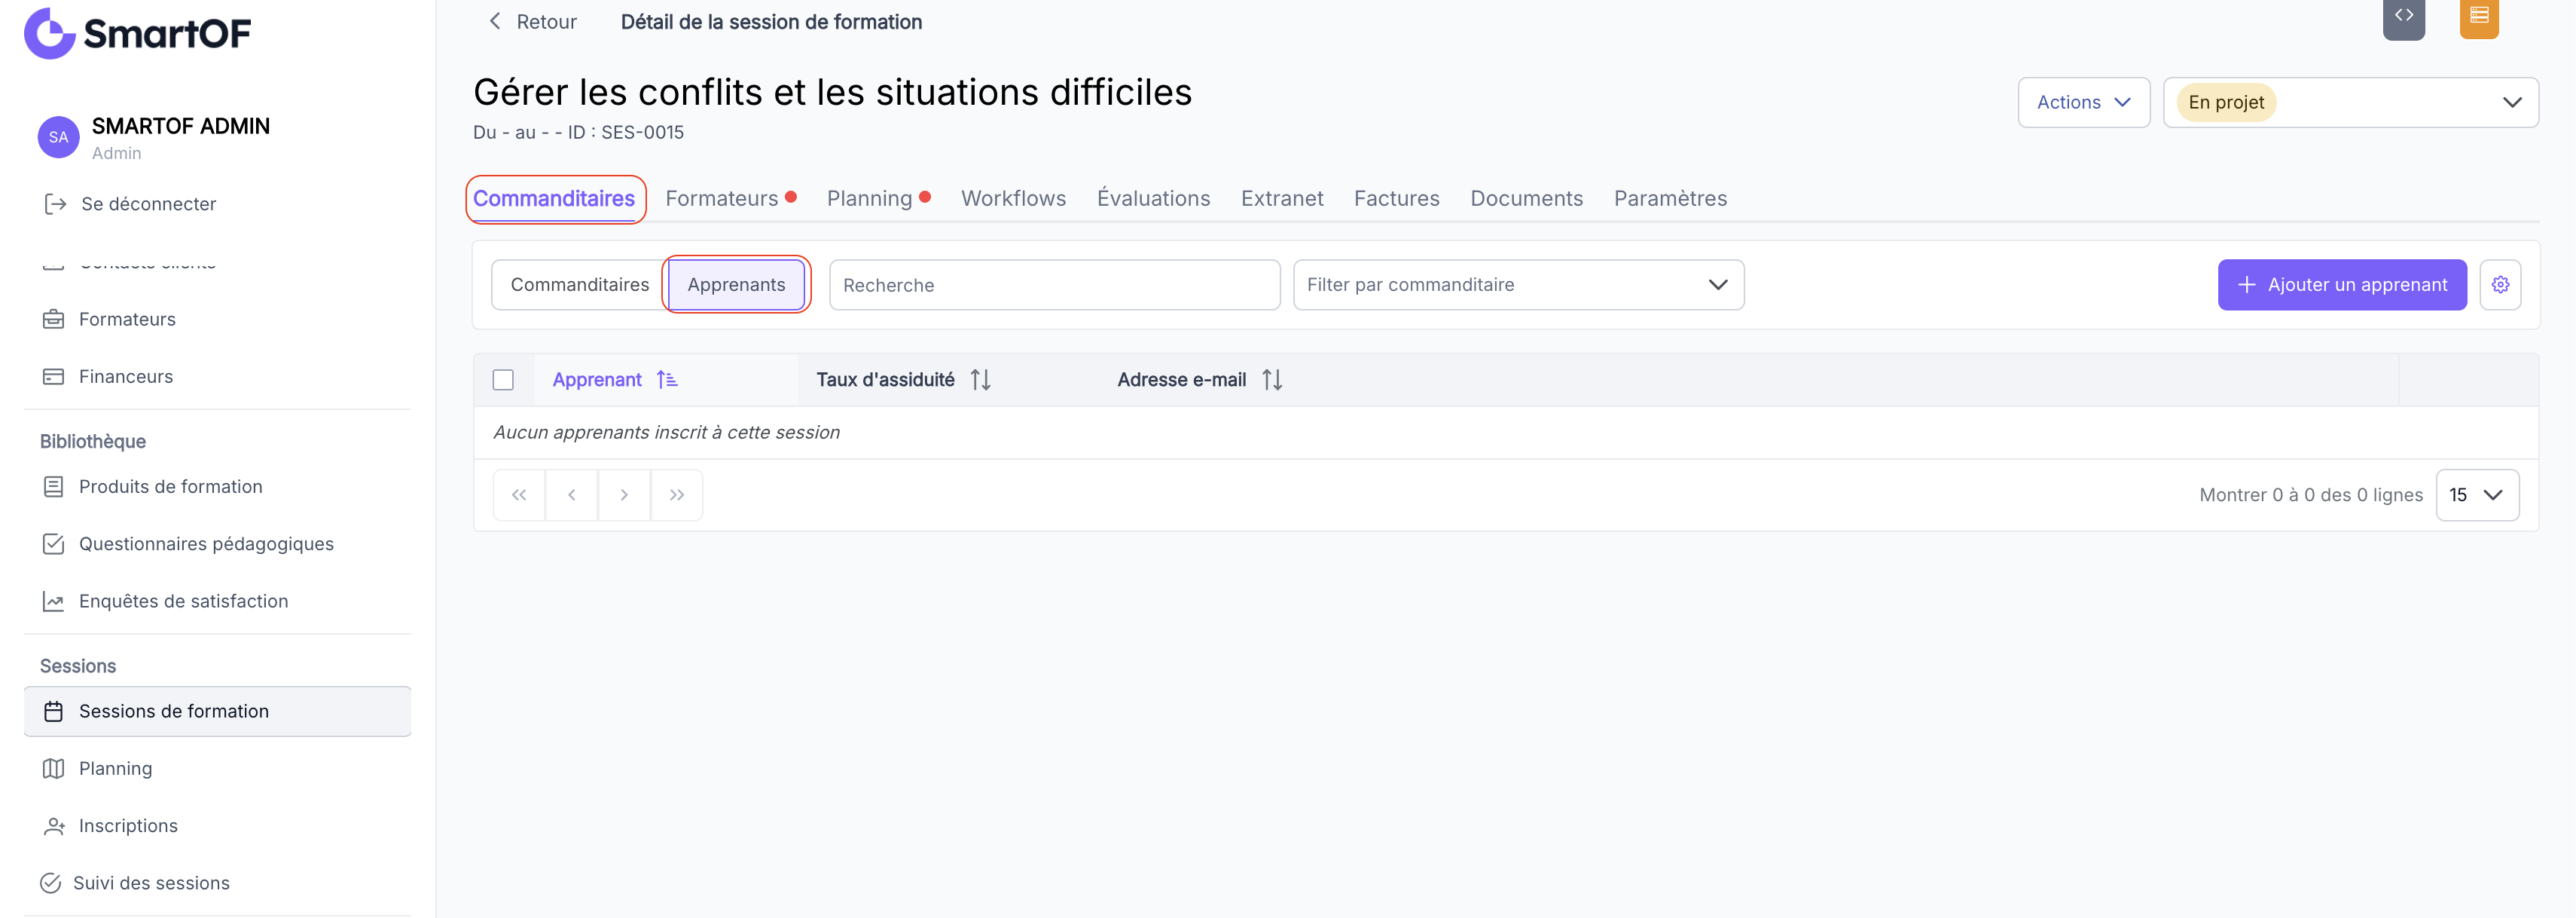Open the Évaluations tab

1153,198
